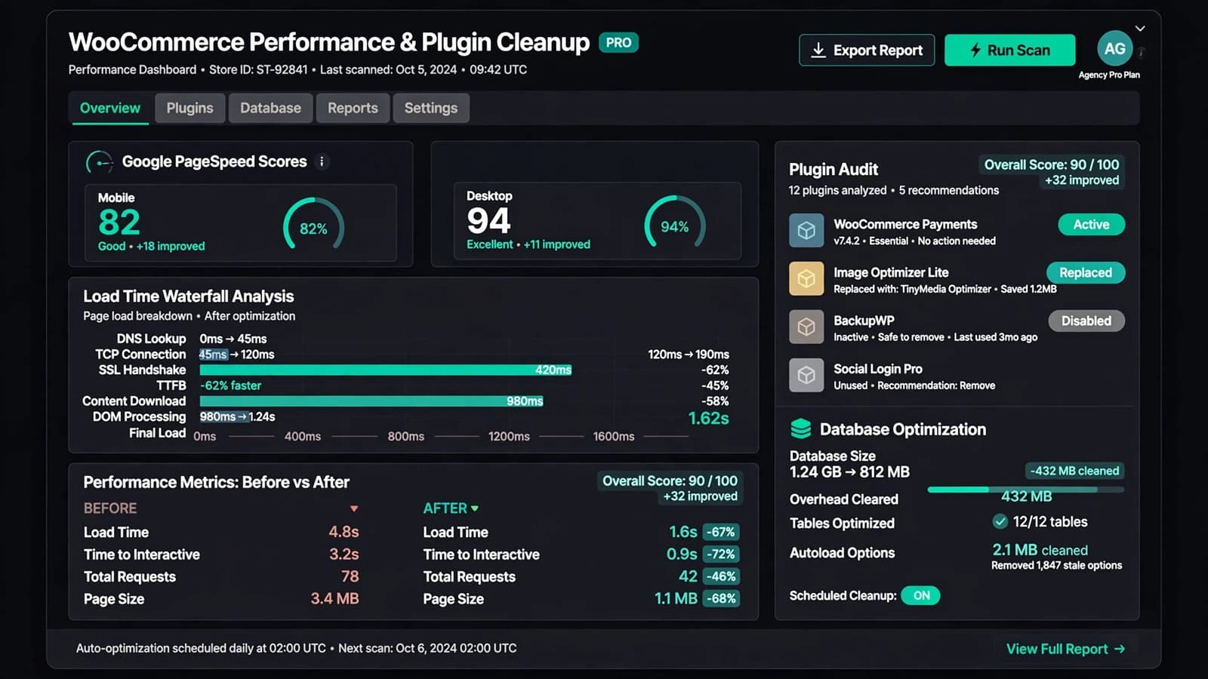Click the highlighted 45ms TCP Connection value

213,355
